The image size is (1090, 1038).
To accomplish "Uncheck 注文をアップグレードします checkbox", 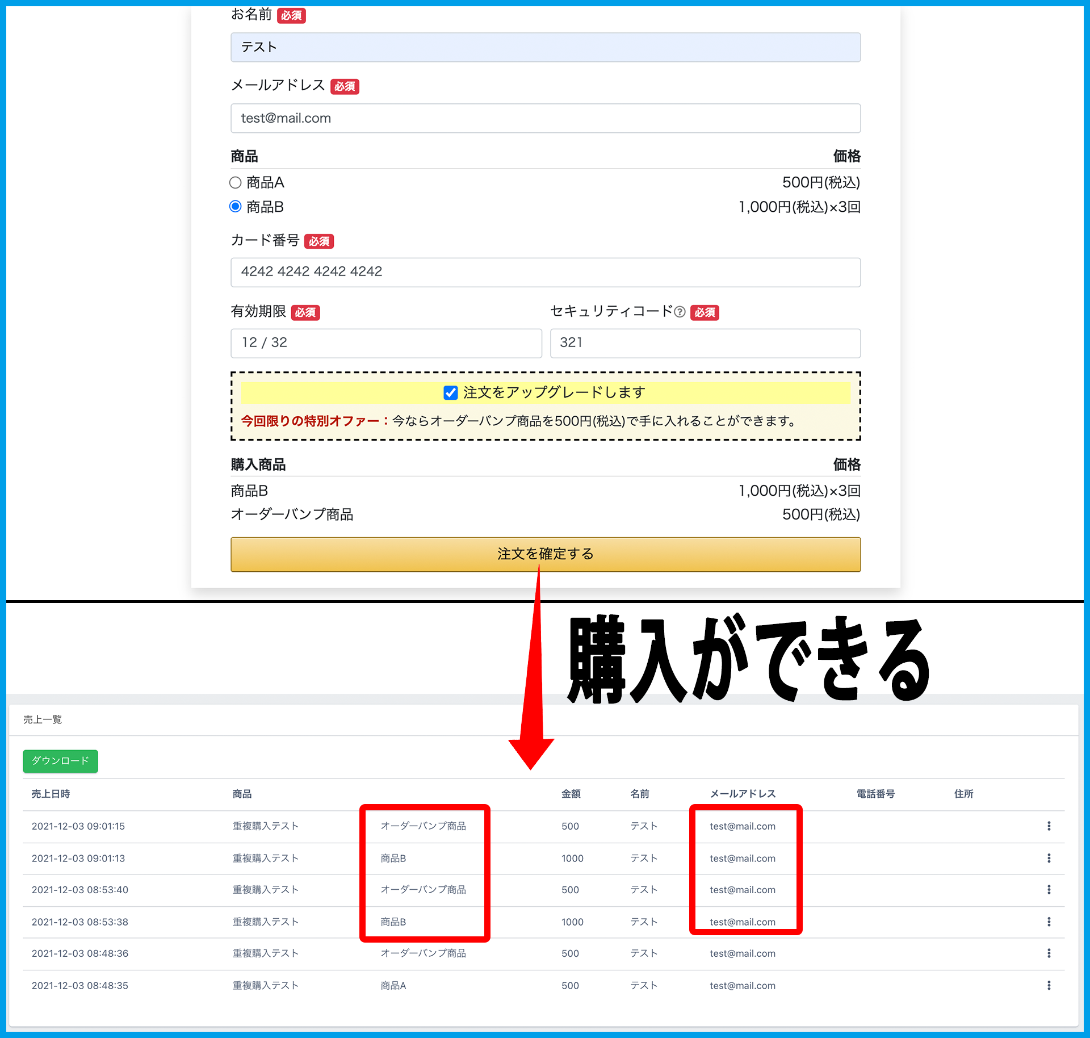I will coord(451,392).
